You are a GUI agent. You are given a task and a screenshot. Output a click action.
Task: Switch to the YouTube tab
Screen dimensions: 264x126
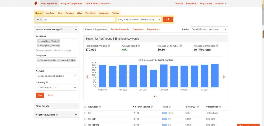[x=50, y=13]
